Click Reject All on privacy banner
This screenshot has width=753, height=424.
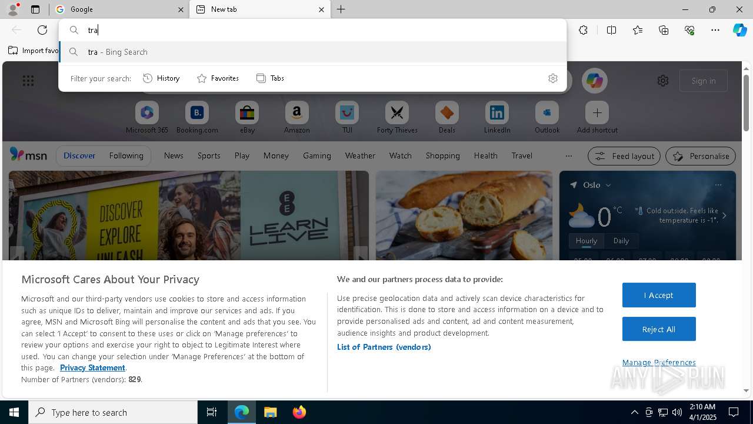659,329
